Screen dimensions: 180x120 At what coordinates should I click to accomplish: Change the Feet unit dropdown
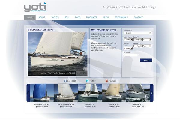point(147,46)
